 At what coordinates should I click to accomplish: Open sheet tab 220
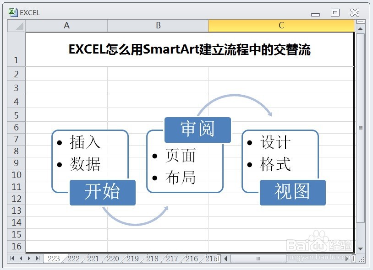click(x=113, y=259)
